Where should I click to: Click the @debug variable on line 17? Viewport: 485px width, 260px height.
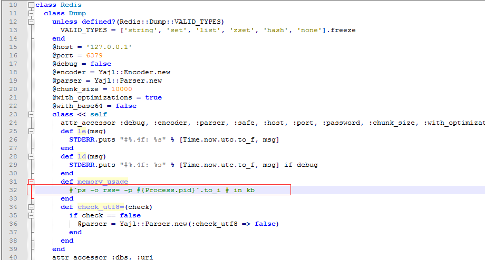pos(65,64)
